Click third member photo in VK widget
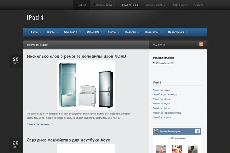This screenshot has height=153, width=230. tap(193, 149)
